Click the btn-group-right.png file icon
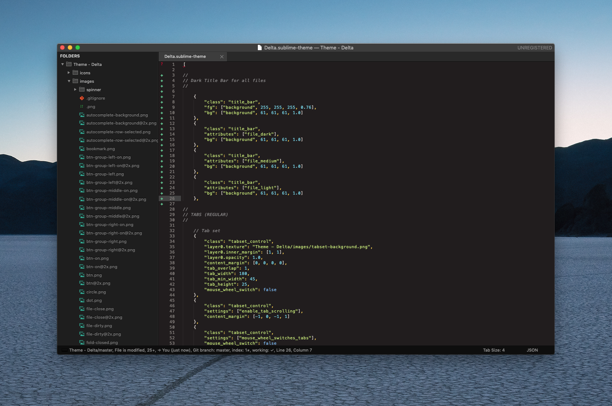 click(82, 241)
